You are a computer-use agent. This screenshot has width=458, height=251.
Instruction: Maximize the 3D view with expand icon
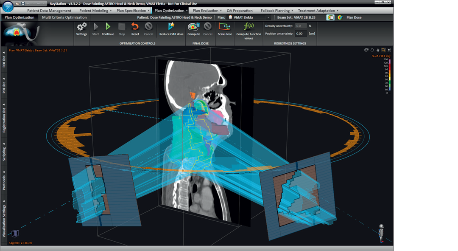point(389,50)
